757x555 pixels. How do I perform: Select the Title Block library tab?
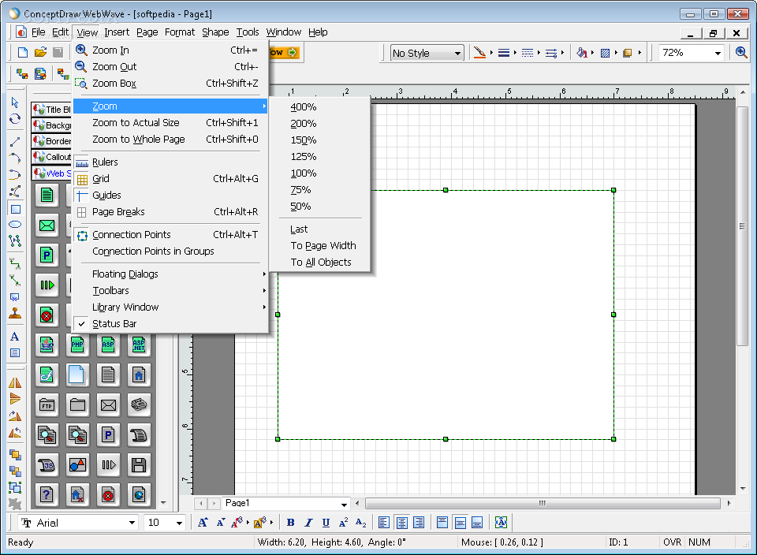click(52, 110)
